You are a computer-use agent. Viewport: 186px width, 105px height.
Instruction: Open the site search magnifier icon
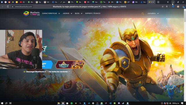coord(143,14)
